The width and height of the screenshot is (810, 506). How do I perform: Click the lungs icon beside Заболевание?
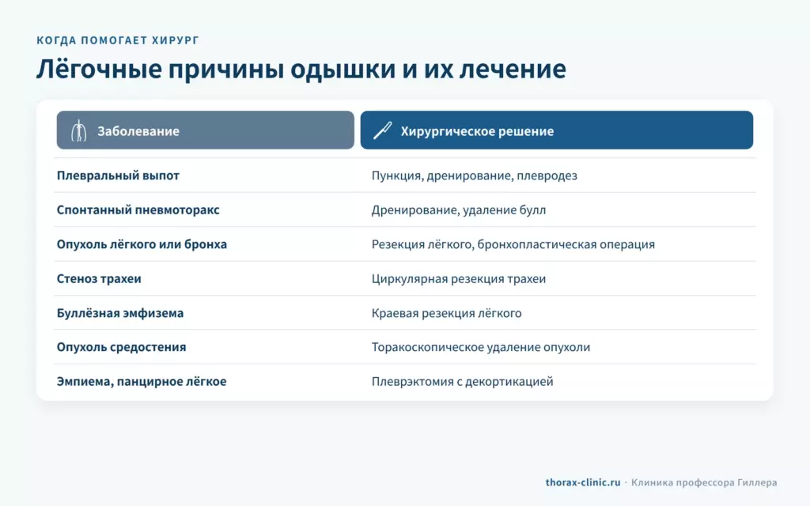click(x=78, y=130)
